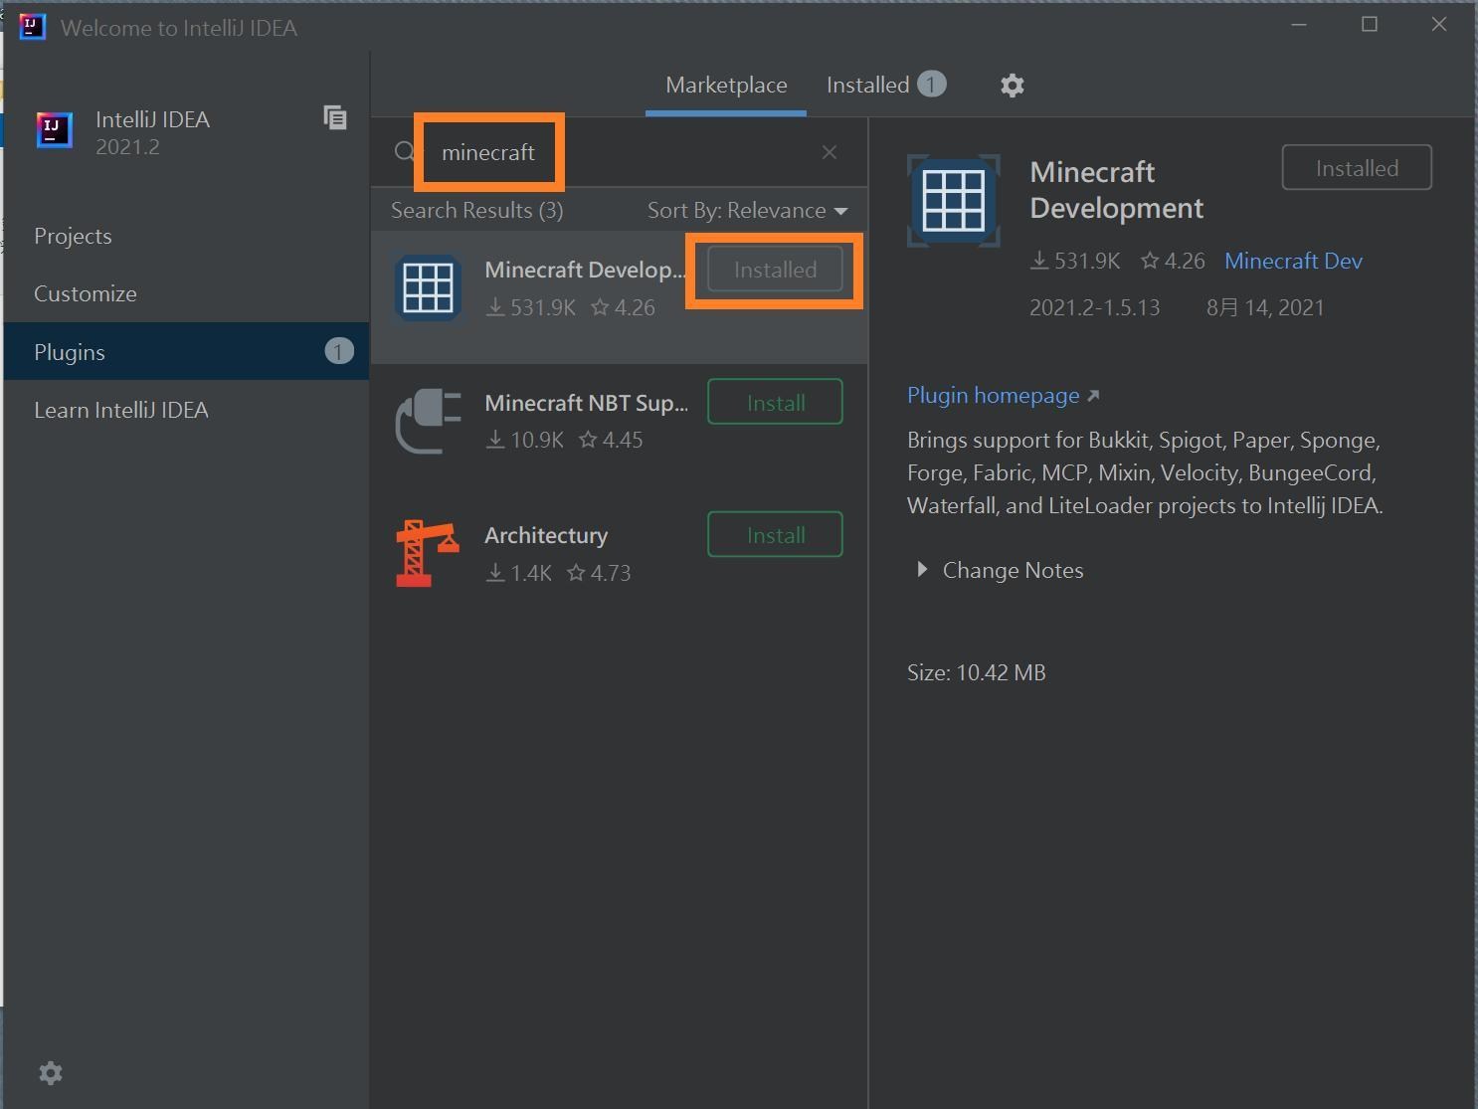This screenshot has height=1109, width=1478.
Task: Select the Minecraft NBT Sup... plugin title
Action: click(586, 403)
